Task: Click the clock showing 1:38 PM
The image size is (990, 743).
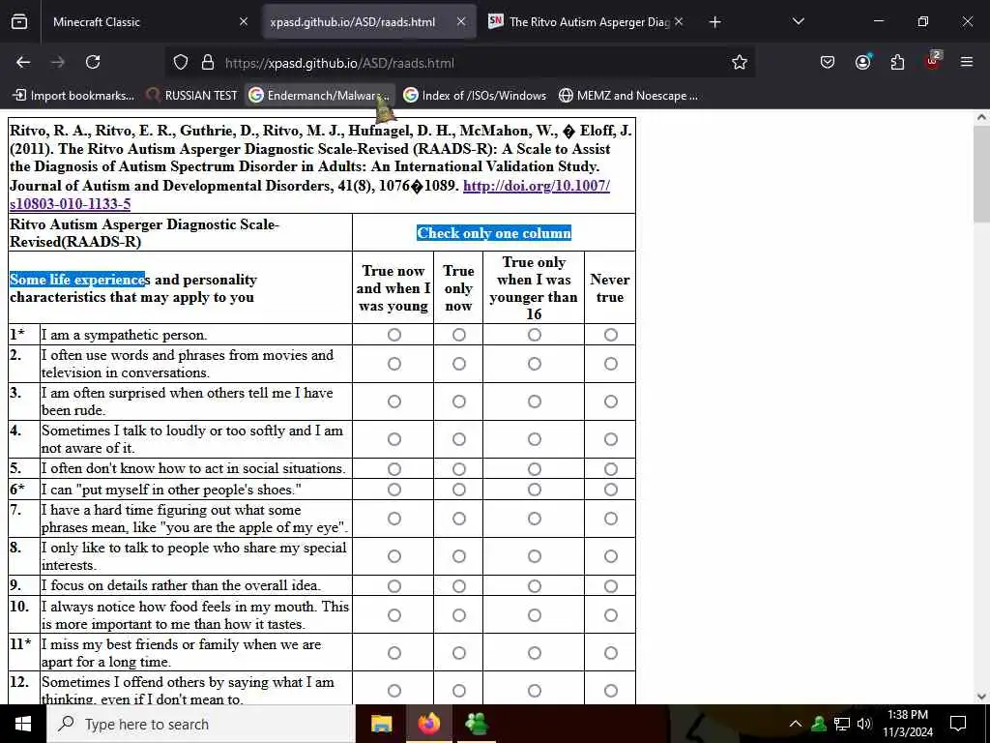Action: 907,715
